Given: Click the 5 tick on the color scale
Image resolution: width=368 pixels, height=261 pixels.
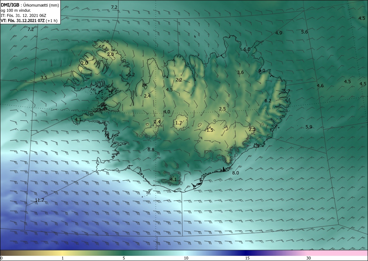Looking at the screenshot, I should point(124,258).
